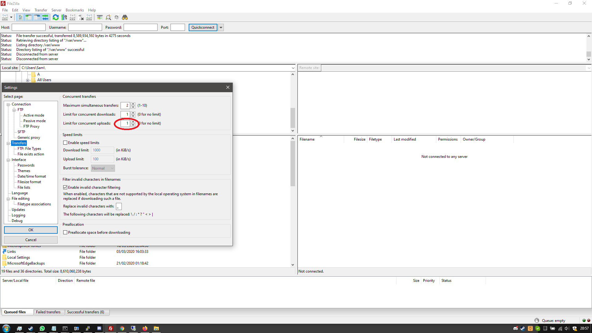592x333 pixels.
Task: Click the red activity indicator light
Action: (589, 320)
